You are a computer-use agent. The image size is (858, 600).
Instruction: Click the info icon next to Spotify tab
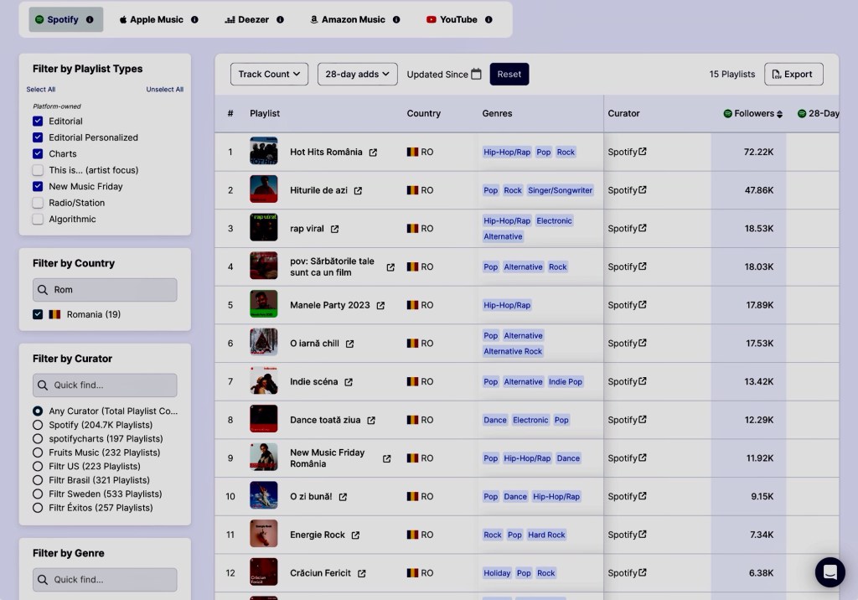[x=90, y=19]
